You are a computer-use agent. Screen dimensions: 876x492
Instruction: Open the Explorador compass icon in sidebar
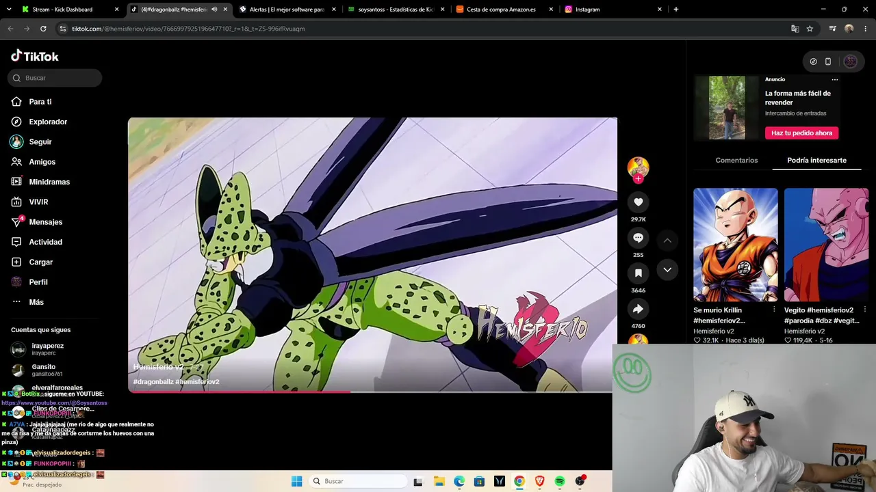pos(16,122)
